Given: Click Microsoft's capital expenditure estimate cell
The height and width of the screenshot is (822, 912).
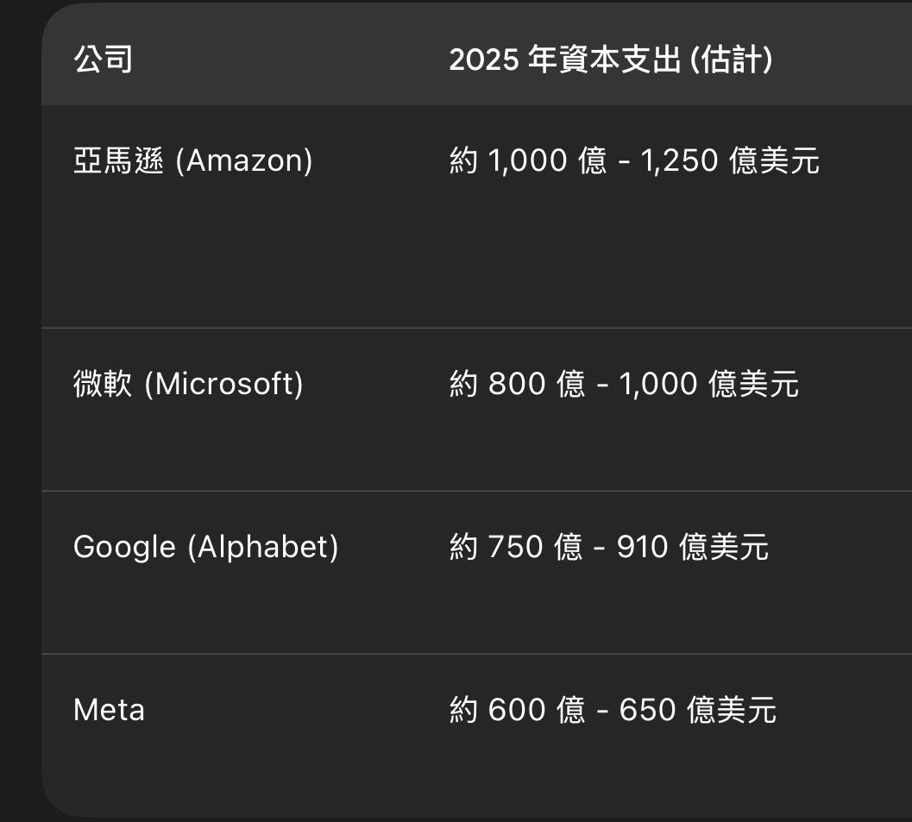Looking at the screenshot, I should tap(624, 384).
